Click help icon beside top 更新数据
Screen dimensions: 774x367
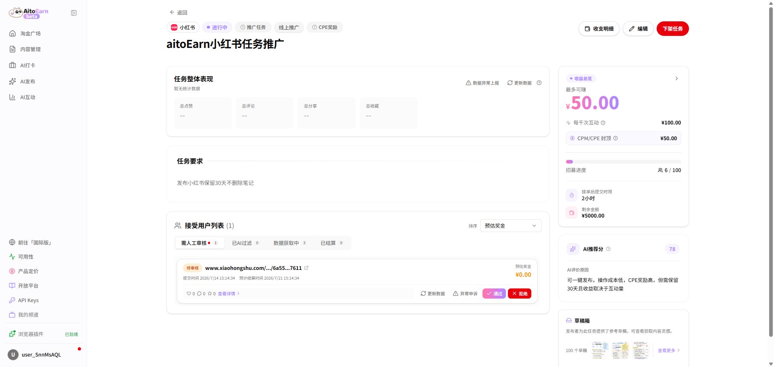539,83
